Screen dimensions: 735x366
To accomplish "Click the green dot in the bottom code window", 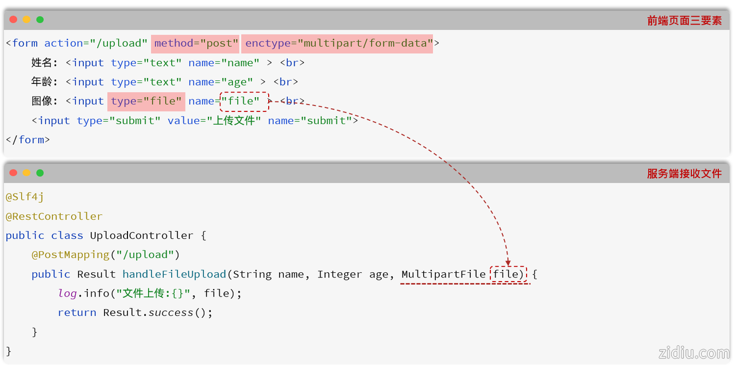I will point(40,173).
